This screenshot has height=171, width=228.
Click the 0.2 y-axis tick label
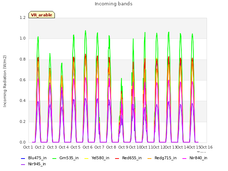[x=22, y=122]
